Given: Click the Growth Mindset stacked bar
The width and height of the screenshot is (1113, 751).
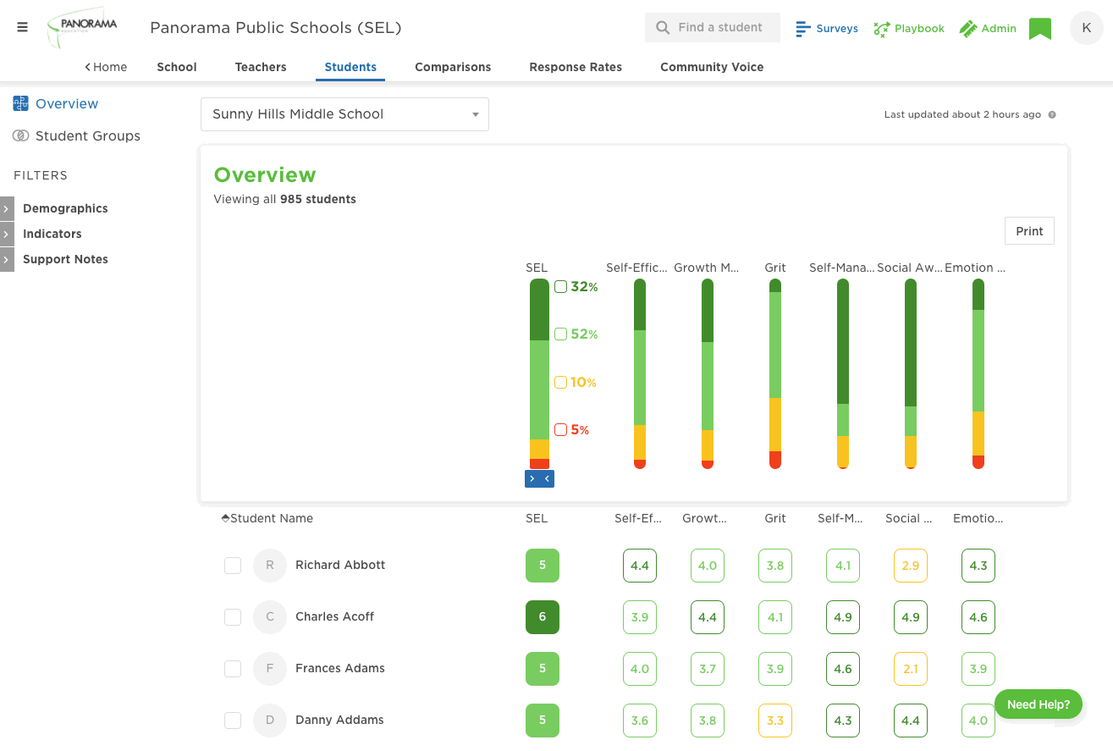Looking at the screenshot, I should pyautogui.click(x=708, y=373).
